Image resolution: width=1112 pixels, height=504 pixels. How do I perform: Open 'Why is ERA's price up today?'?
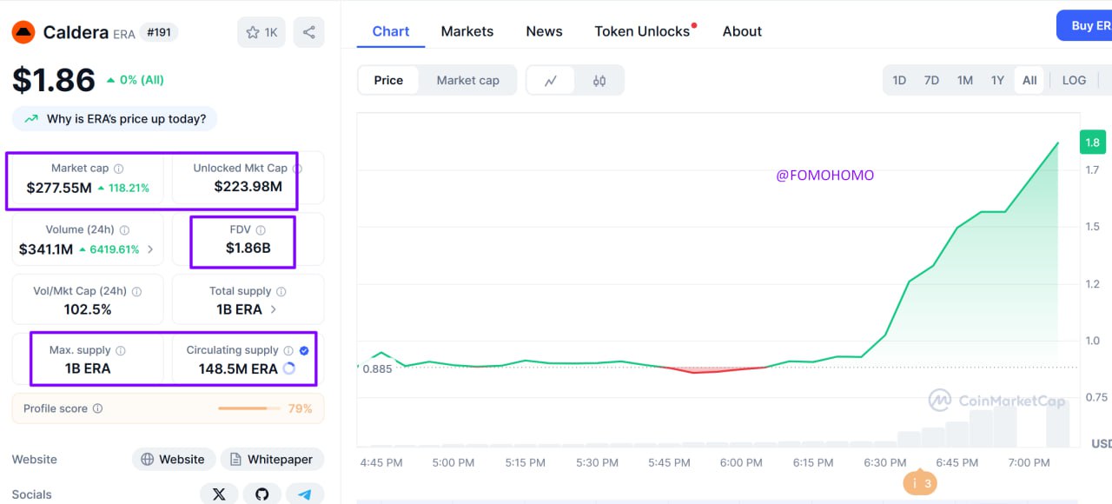(115, 119)
